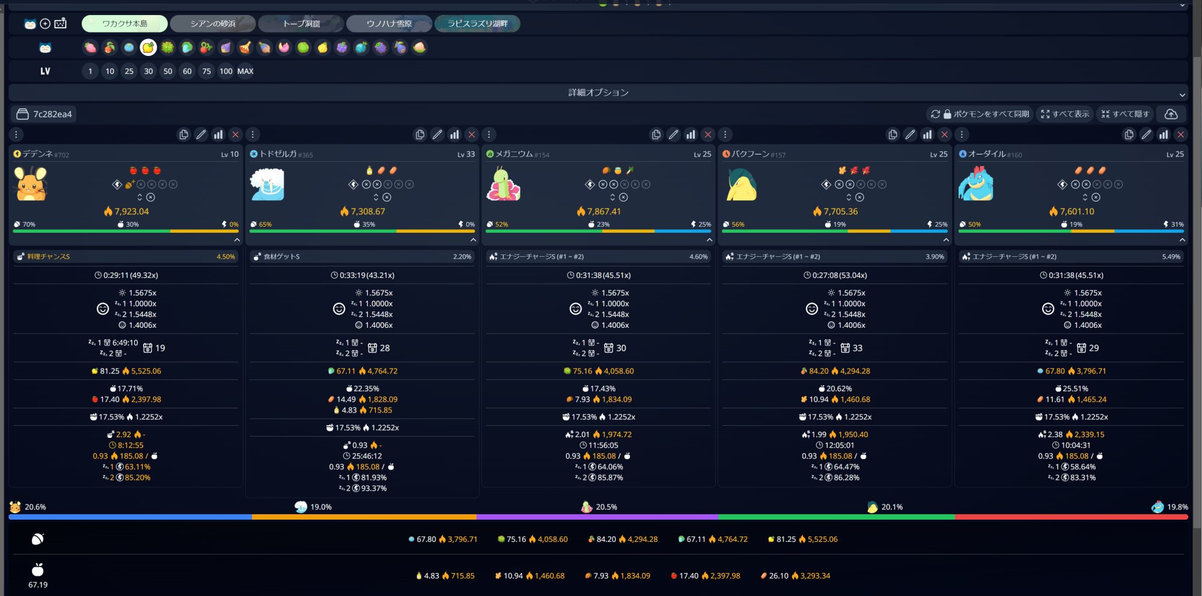The image size is (1202, 596).
Task: Toggle the level 50 preset
Action: coord(168,71)
